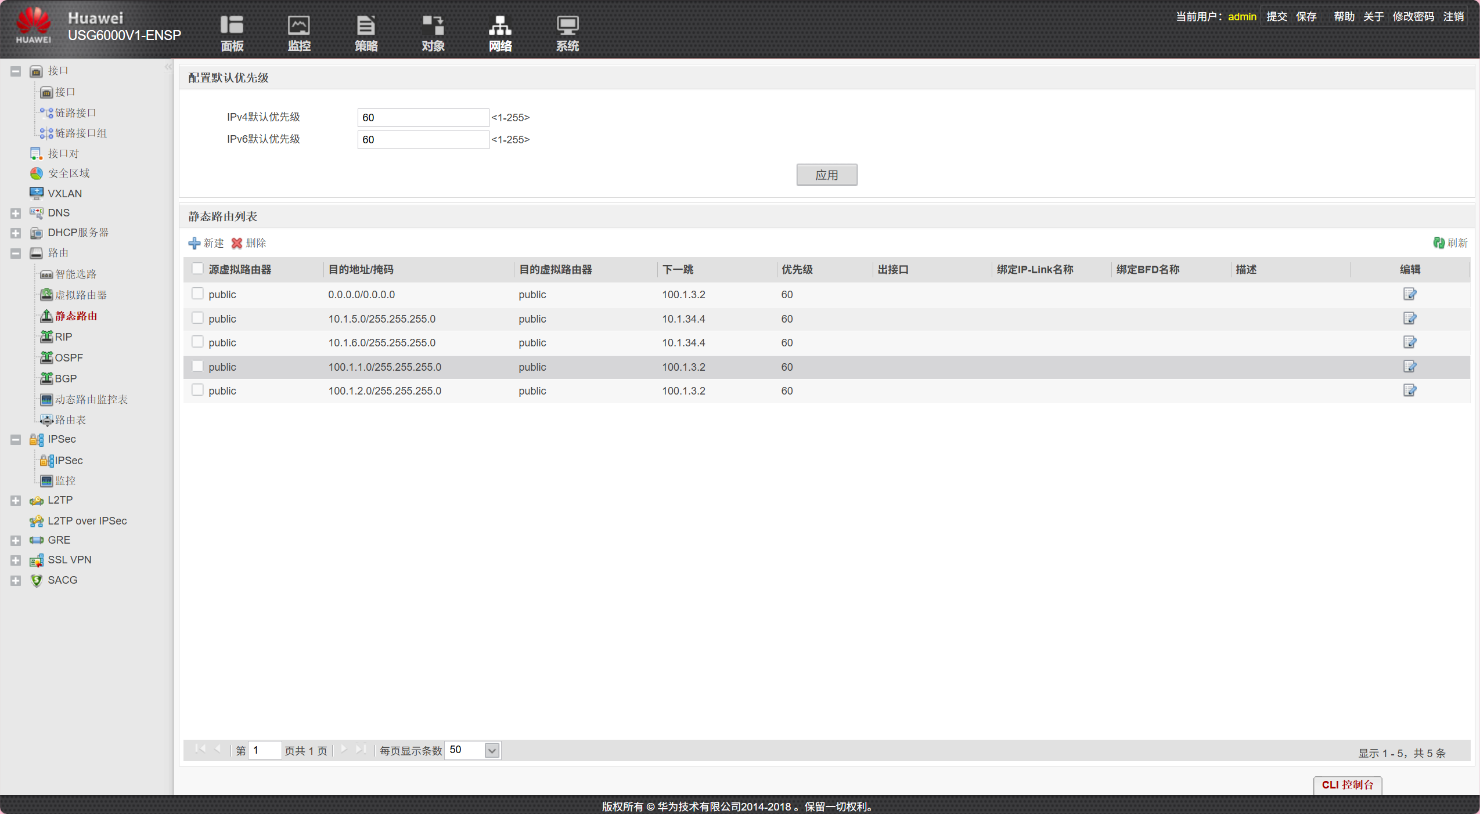Toggle the select-all checkbox in table header
This screenshot has width=1480, height=814.
pos(197,269)
